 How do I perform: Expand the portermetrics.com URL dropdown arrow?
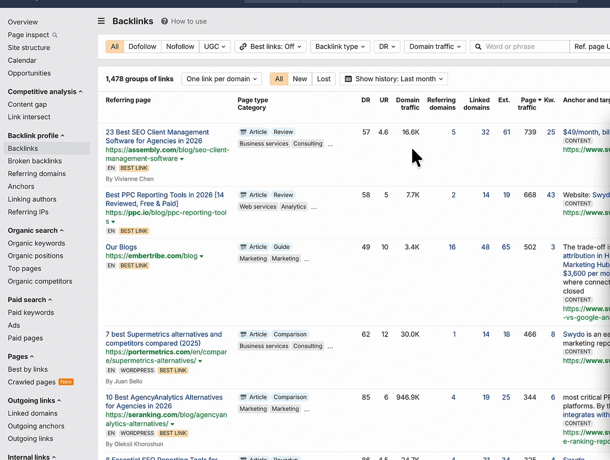[200, 361]
